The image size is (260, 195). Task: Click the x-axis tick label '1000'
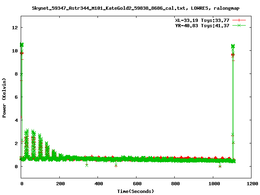pyautogui.click(x=214, y=184)
